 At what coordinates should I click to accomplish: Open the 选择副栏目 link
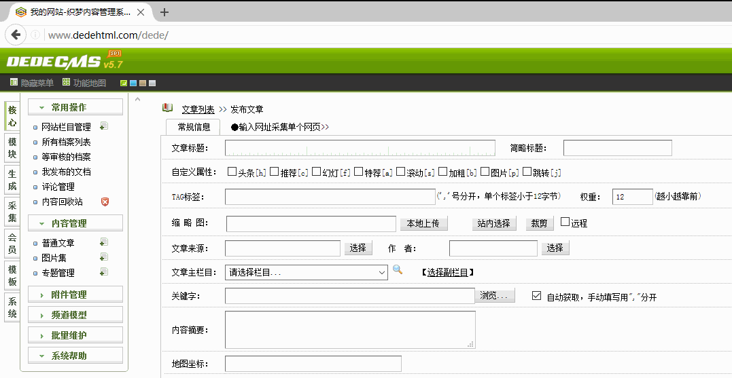pos(448,273)
